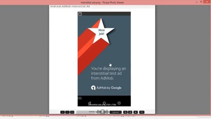Click the Upload button
The height and width of the screenshot is (119, 211).
[x=115, y=112]
